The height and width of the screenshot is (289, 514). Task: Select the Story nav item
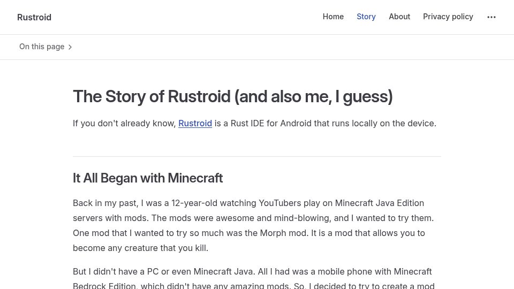pyautogui.click(x=366, y=17)
